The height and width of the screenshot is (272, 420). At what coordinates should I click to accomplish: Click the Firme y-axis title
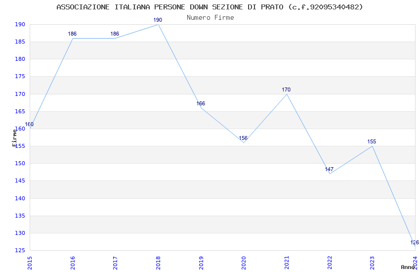click(x=14, y=138)
